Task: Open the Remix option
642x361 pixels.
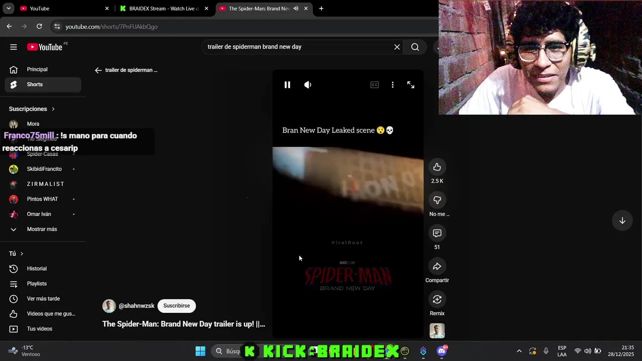Action: [437, 299]
